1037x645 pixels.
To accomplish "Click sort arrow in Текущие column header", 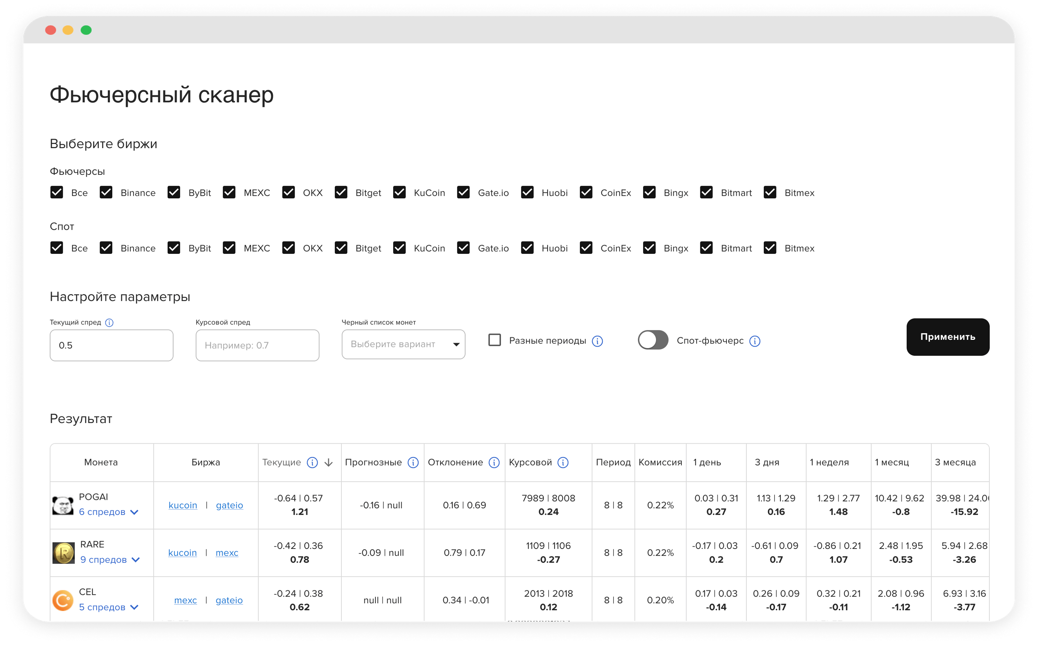I will pos(328,463).
